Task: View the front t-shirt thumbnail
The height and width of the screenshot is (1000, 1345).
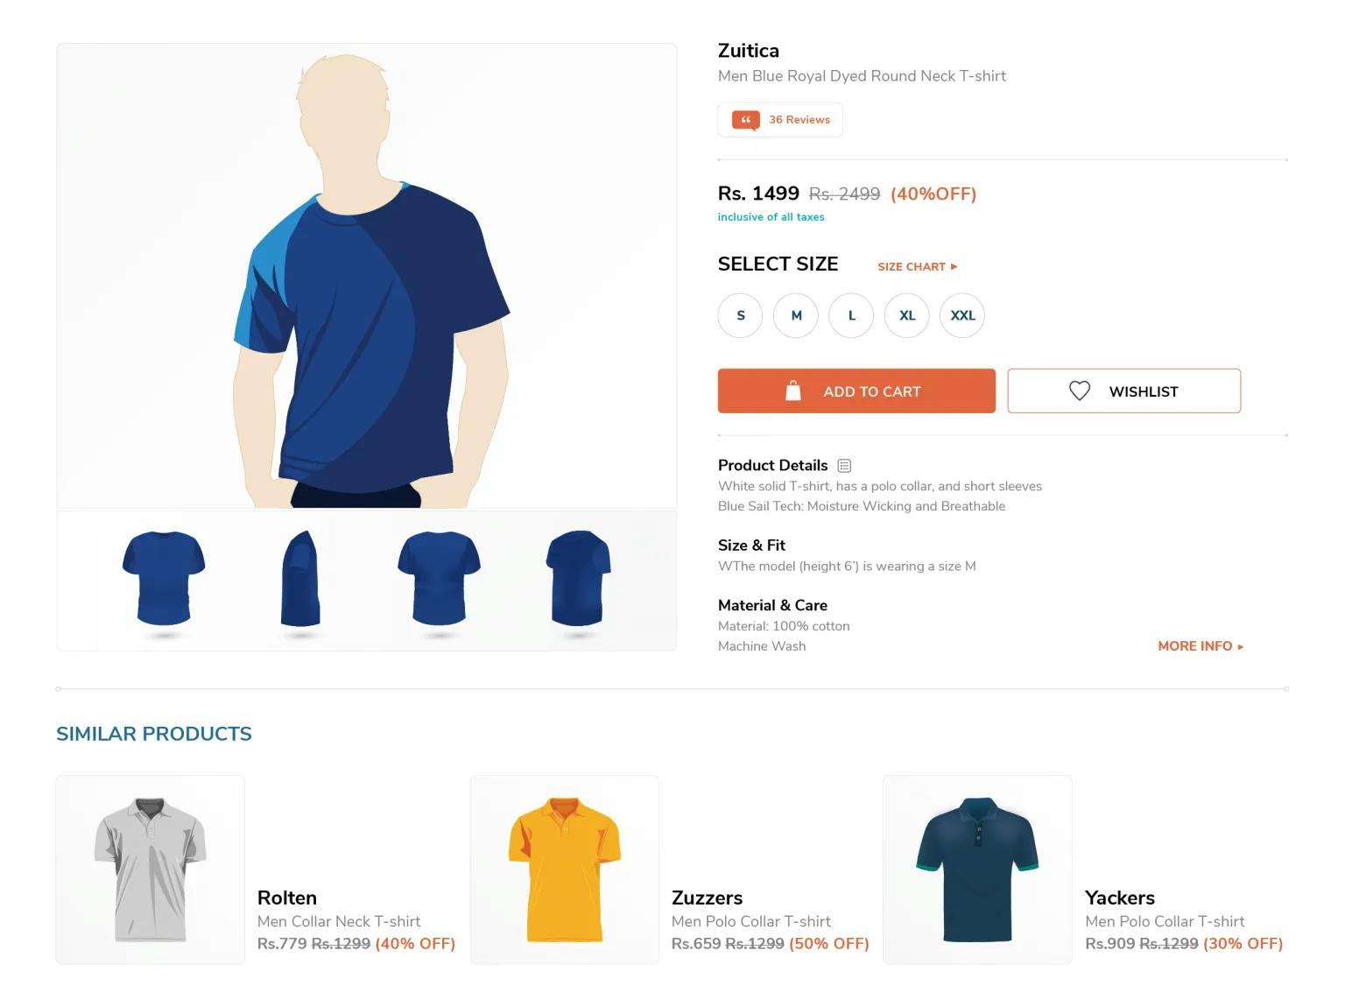Action: 164,580
